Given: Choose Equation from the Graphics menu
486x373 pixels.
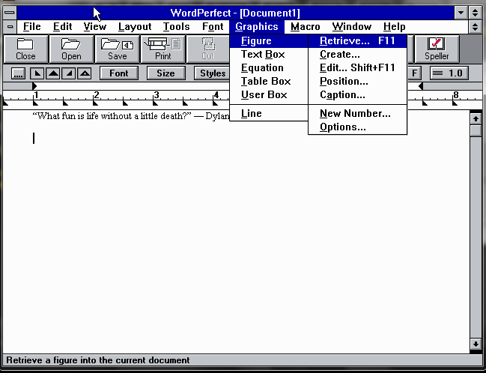Looking at the screenshot, I should pos(269,68).
